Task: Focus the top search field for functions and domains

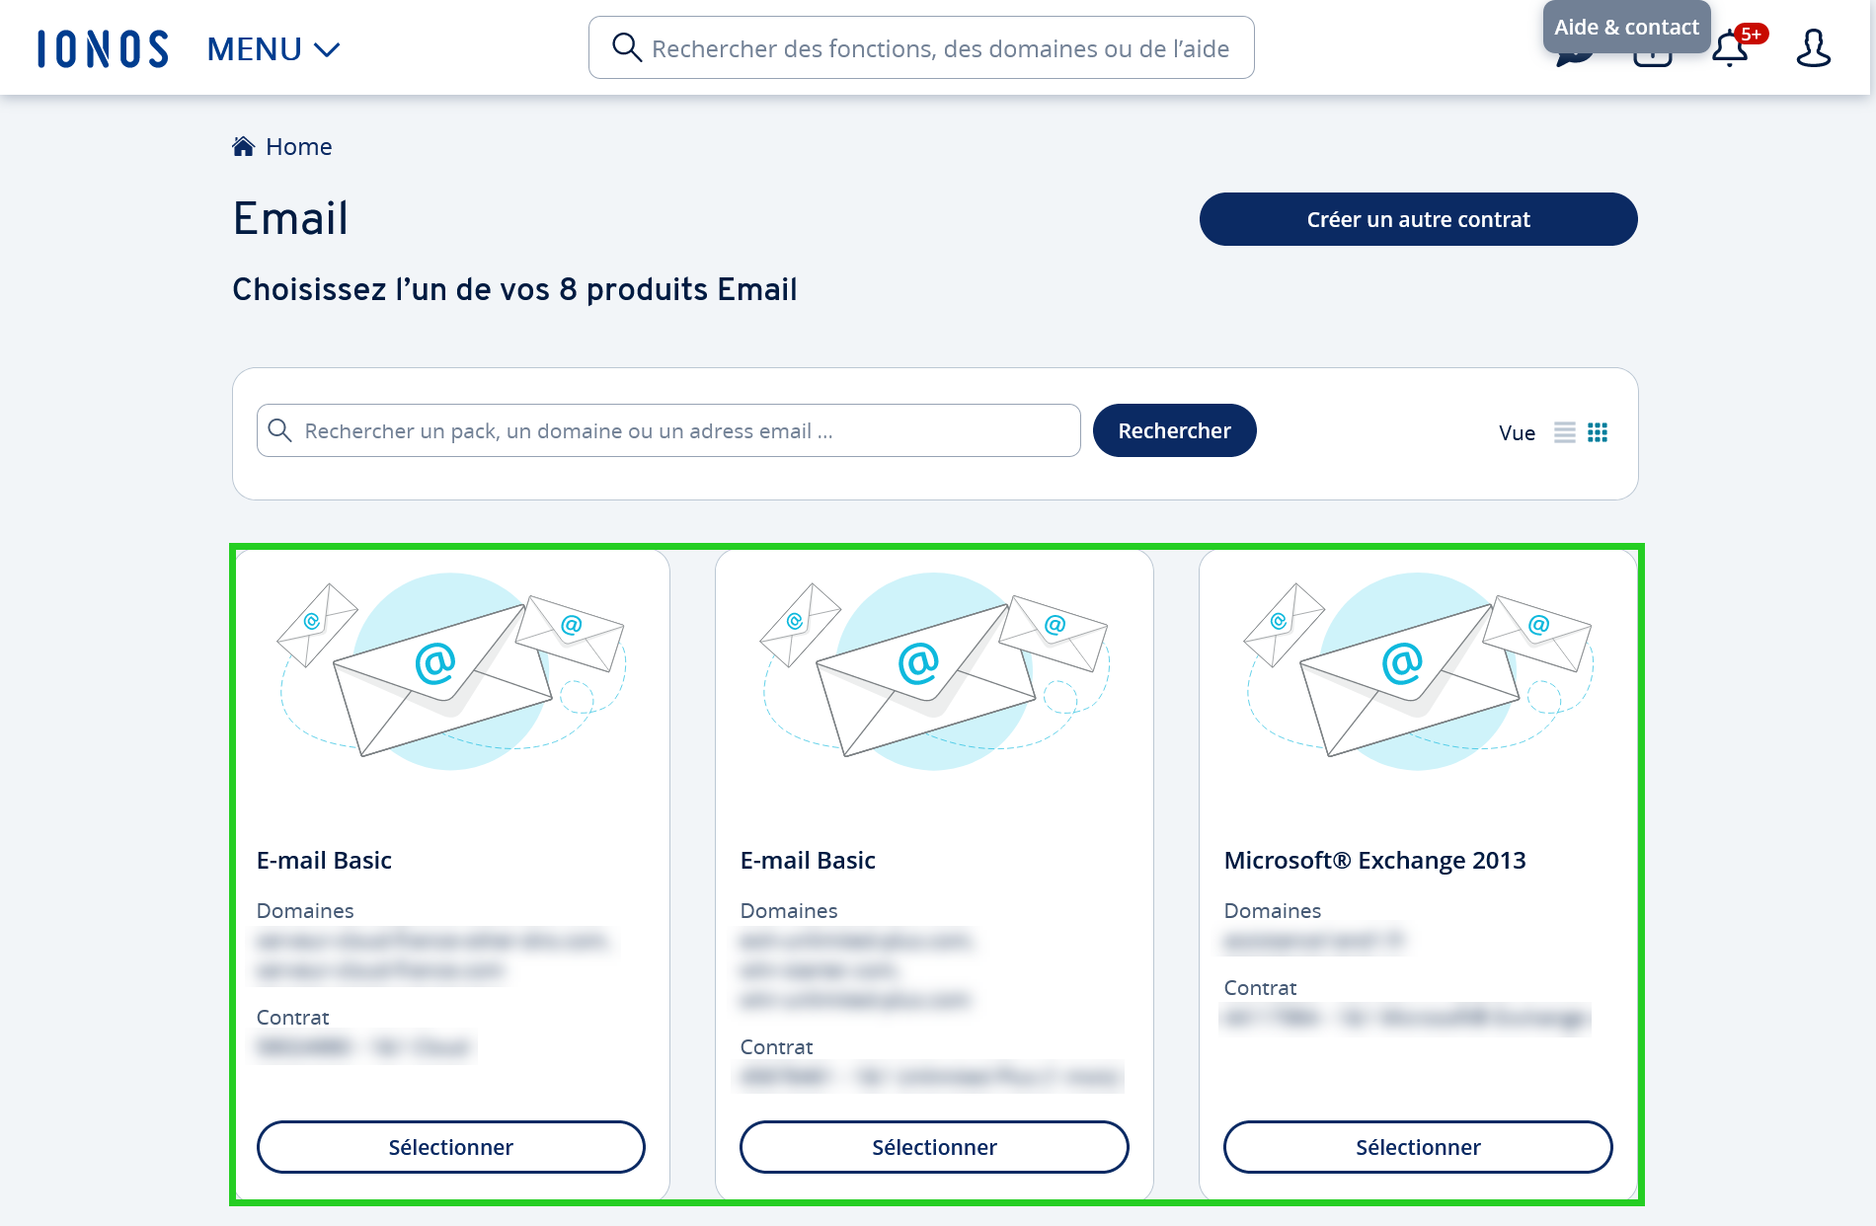Action: [921, 47]
